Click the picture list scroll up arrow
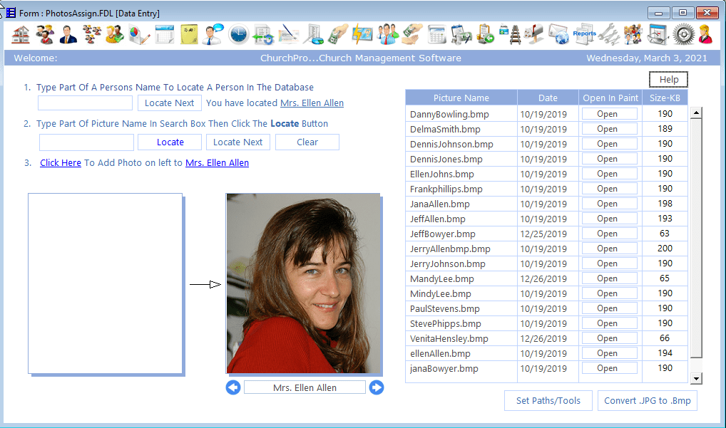This screenshot has height=428, width=726. pos(696,113)
